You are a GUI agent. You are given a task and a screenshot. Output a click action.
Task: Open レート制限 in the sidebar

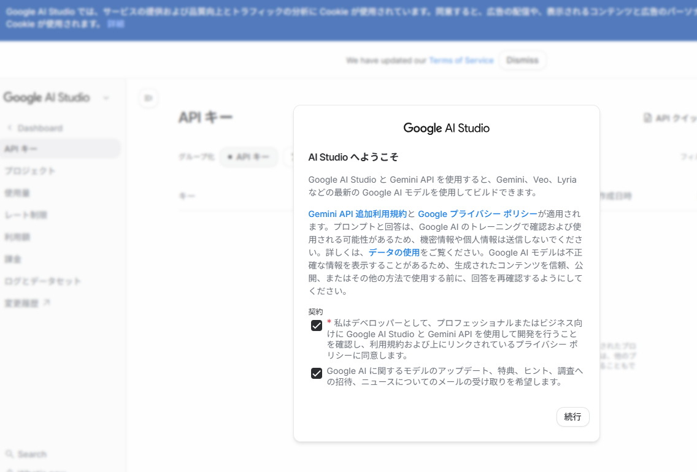tap(26, 215)
